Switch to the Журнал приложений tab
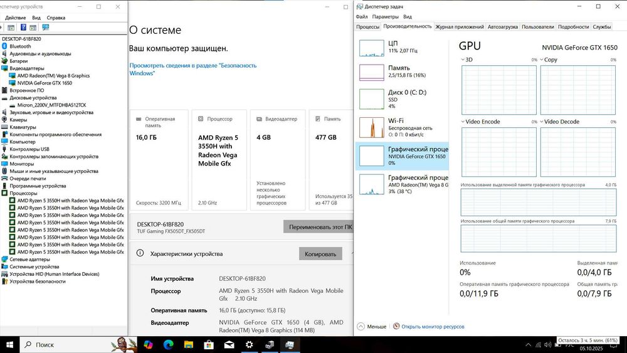Image resolution: width=627 pixels, height=353 pixels. pyautogui.click(x=460, y=27)
